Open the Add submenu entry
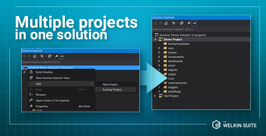266x136 pixels. coord(61,84)
